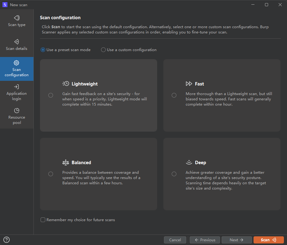Cancel the new scan dialog
The image size is (287, 245).
(x=175, y=240)
